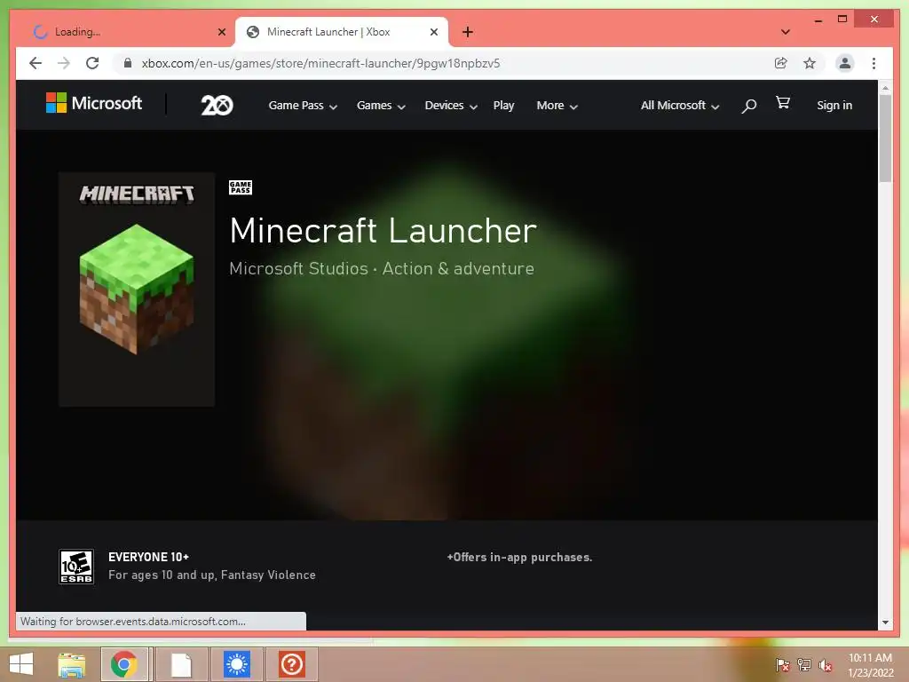Click the vertical scrollbar thumb
The image size is (909, 682).
885,139
